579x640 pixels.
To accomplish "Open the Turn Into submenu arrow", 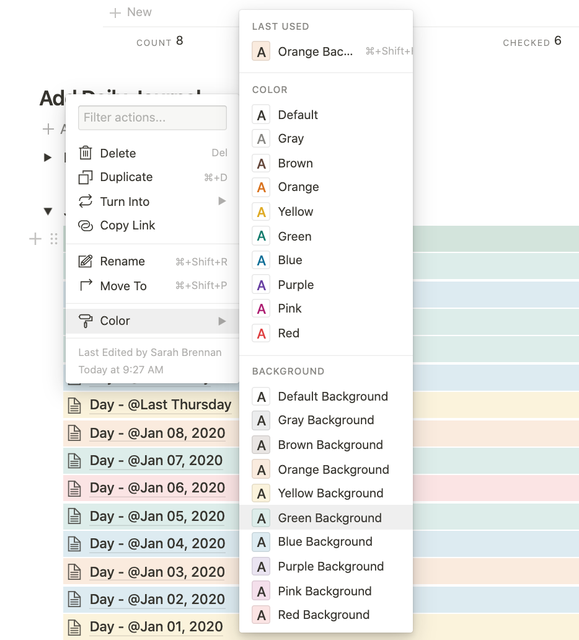I will [x=222, y=201].
